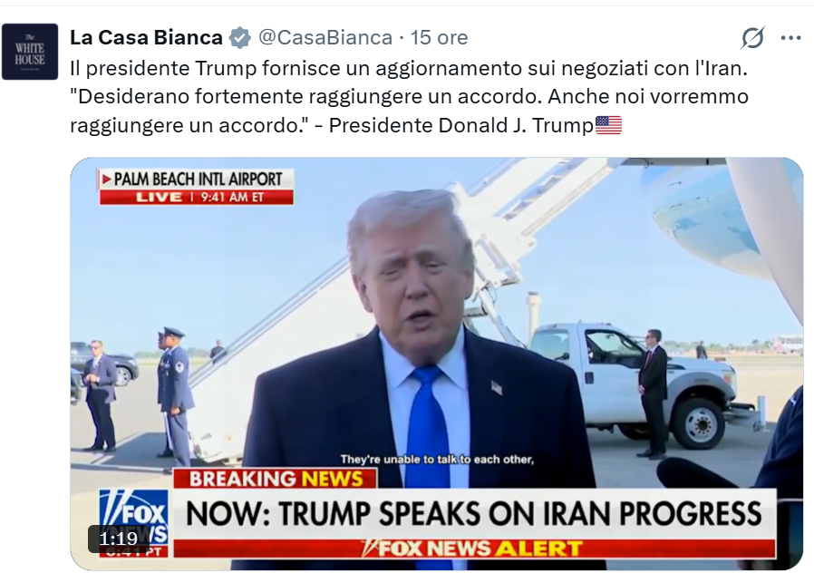Viewport: 814px width, 573px height.
Task: Open the Grok explain-post icon
Action: coord(752,37)
